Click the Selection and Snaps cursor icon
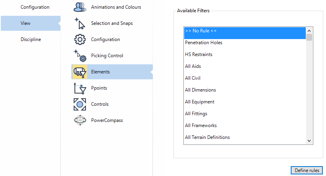The width and height of the screenshot is (326, 176). tap(80, 23)
